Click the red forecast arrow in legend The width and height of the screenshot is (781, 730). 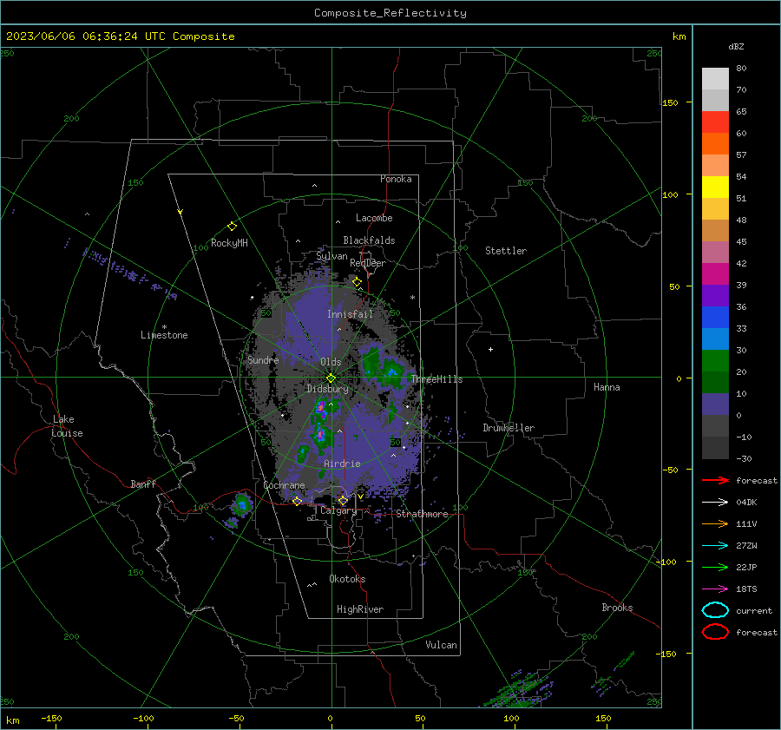[715, 480]
